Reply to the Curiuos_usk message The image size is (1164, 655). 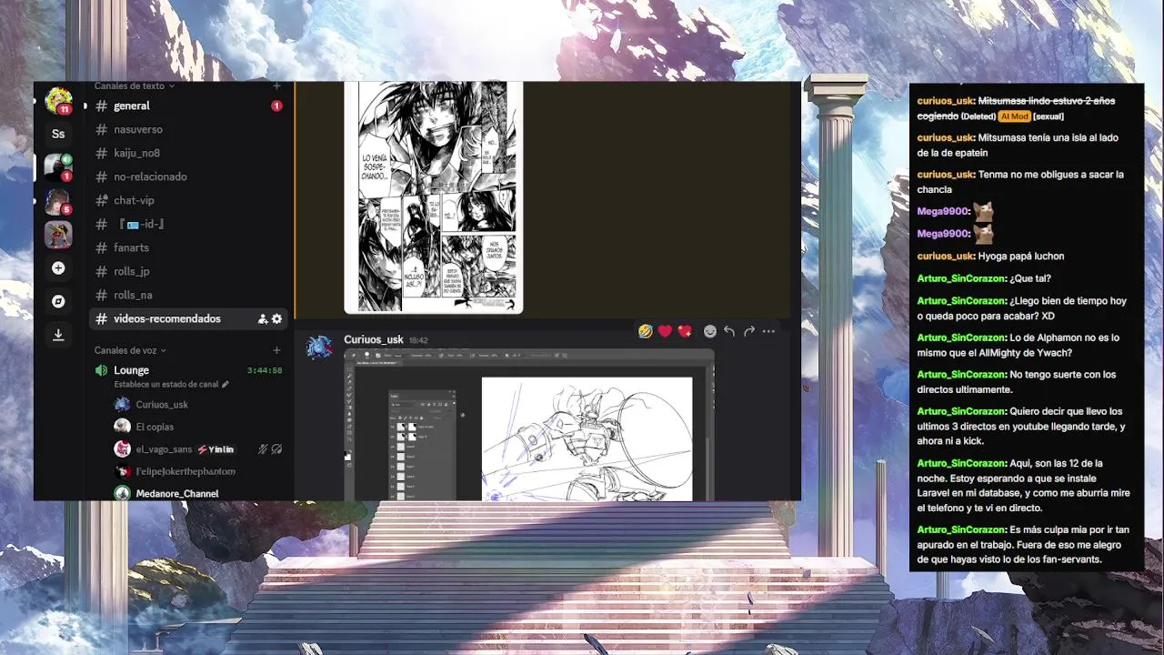point(729,331)
